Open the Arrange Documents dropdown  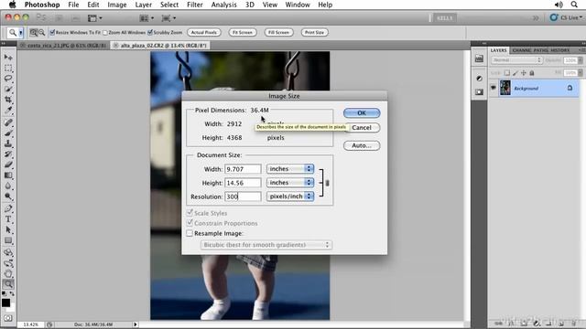(146, 18)
